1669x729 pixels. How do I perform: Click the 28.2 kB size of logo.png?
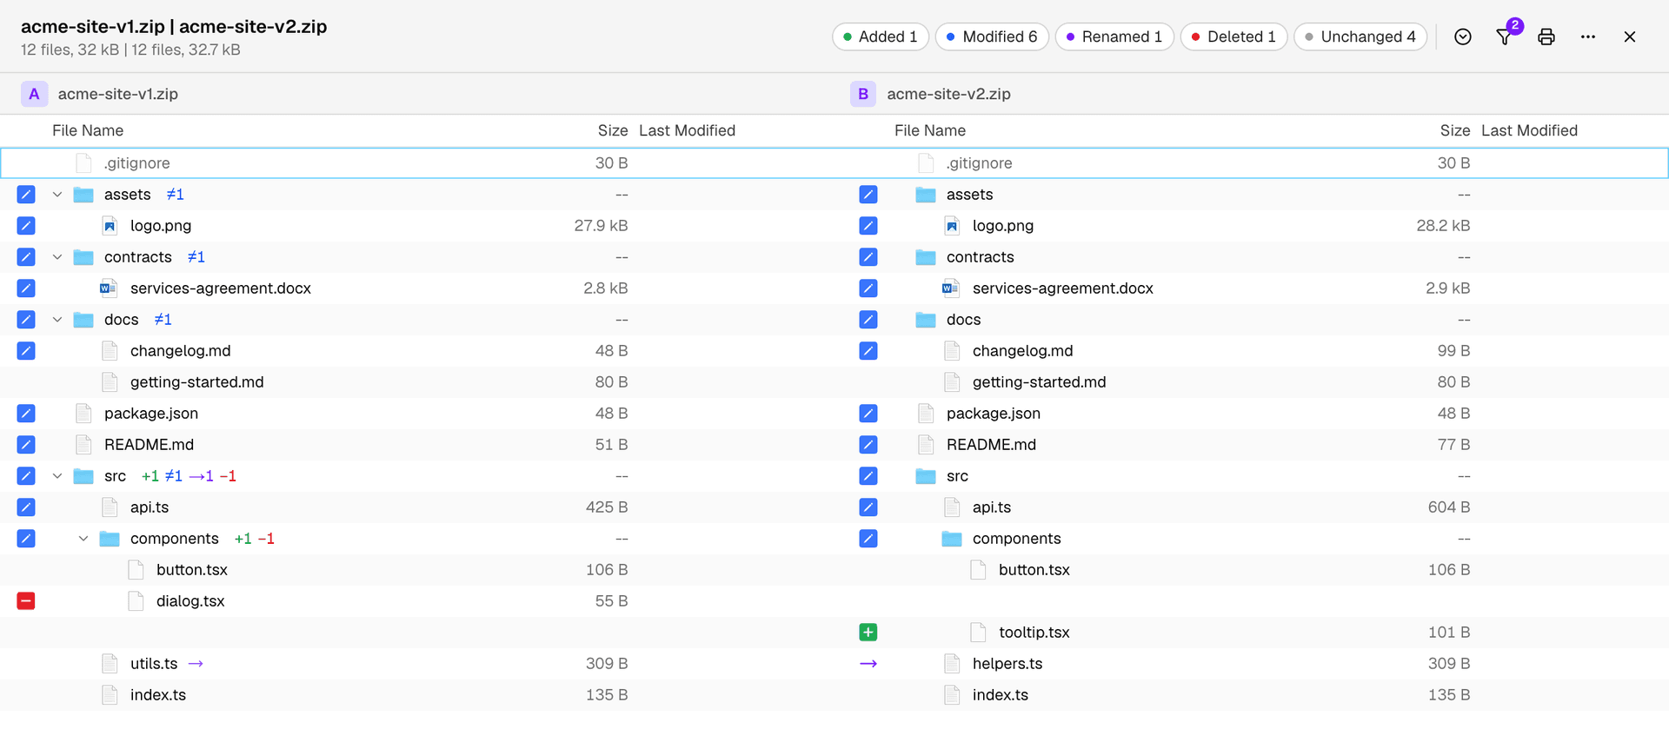[1443, 225]
